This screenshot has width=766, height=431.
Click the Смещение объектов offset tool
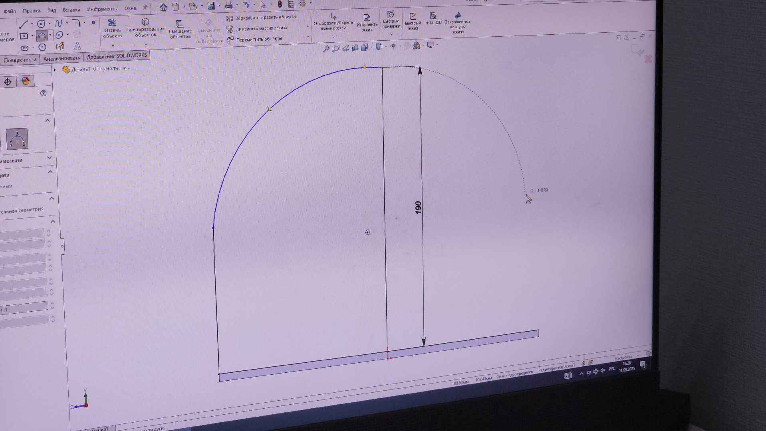click(x=180, y=30)
